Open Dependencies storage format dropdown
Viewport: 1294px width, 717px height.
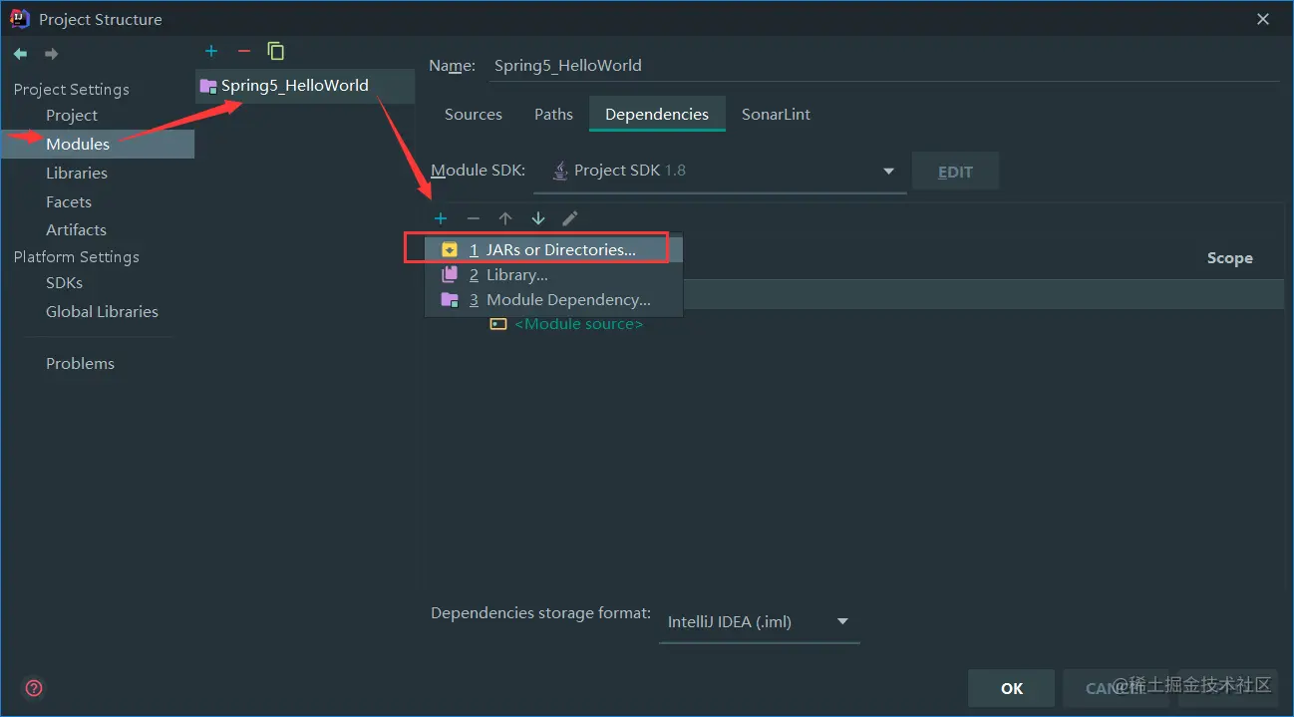pyautogui.click(x=759, y=621)
